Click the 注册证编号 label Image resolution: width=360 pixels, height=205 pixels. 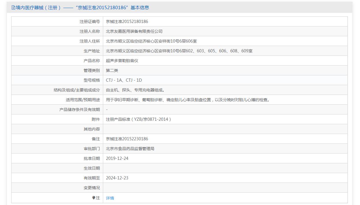90,22
